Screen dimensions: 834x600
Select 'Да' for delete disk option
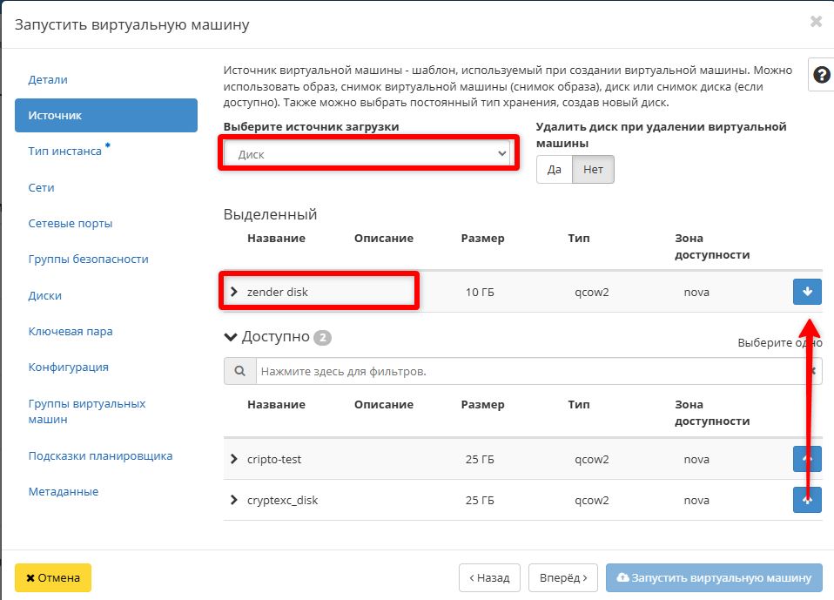[554, 170]
